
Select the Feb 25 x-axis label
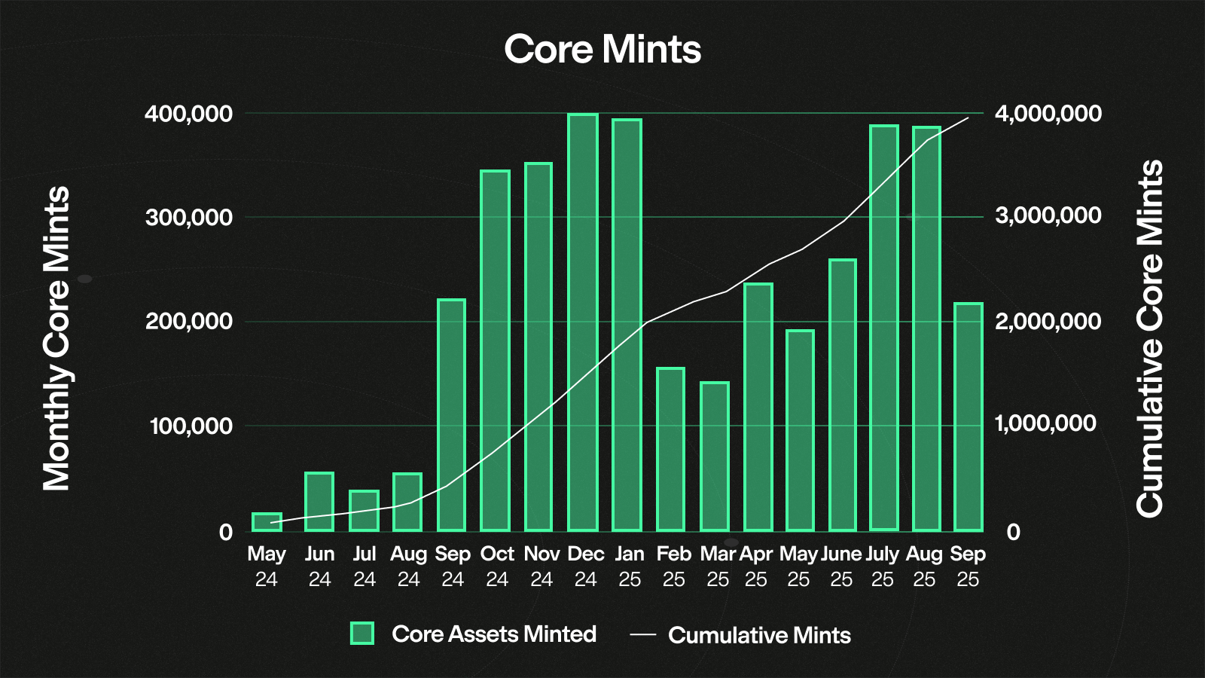[673, 567]
